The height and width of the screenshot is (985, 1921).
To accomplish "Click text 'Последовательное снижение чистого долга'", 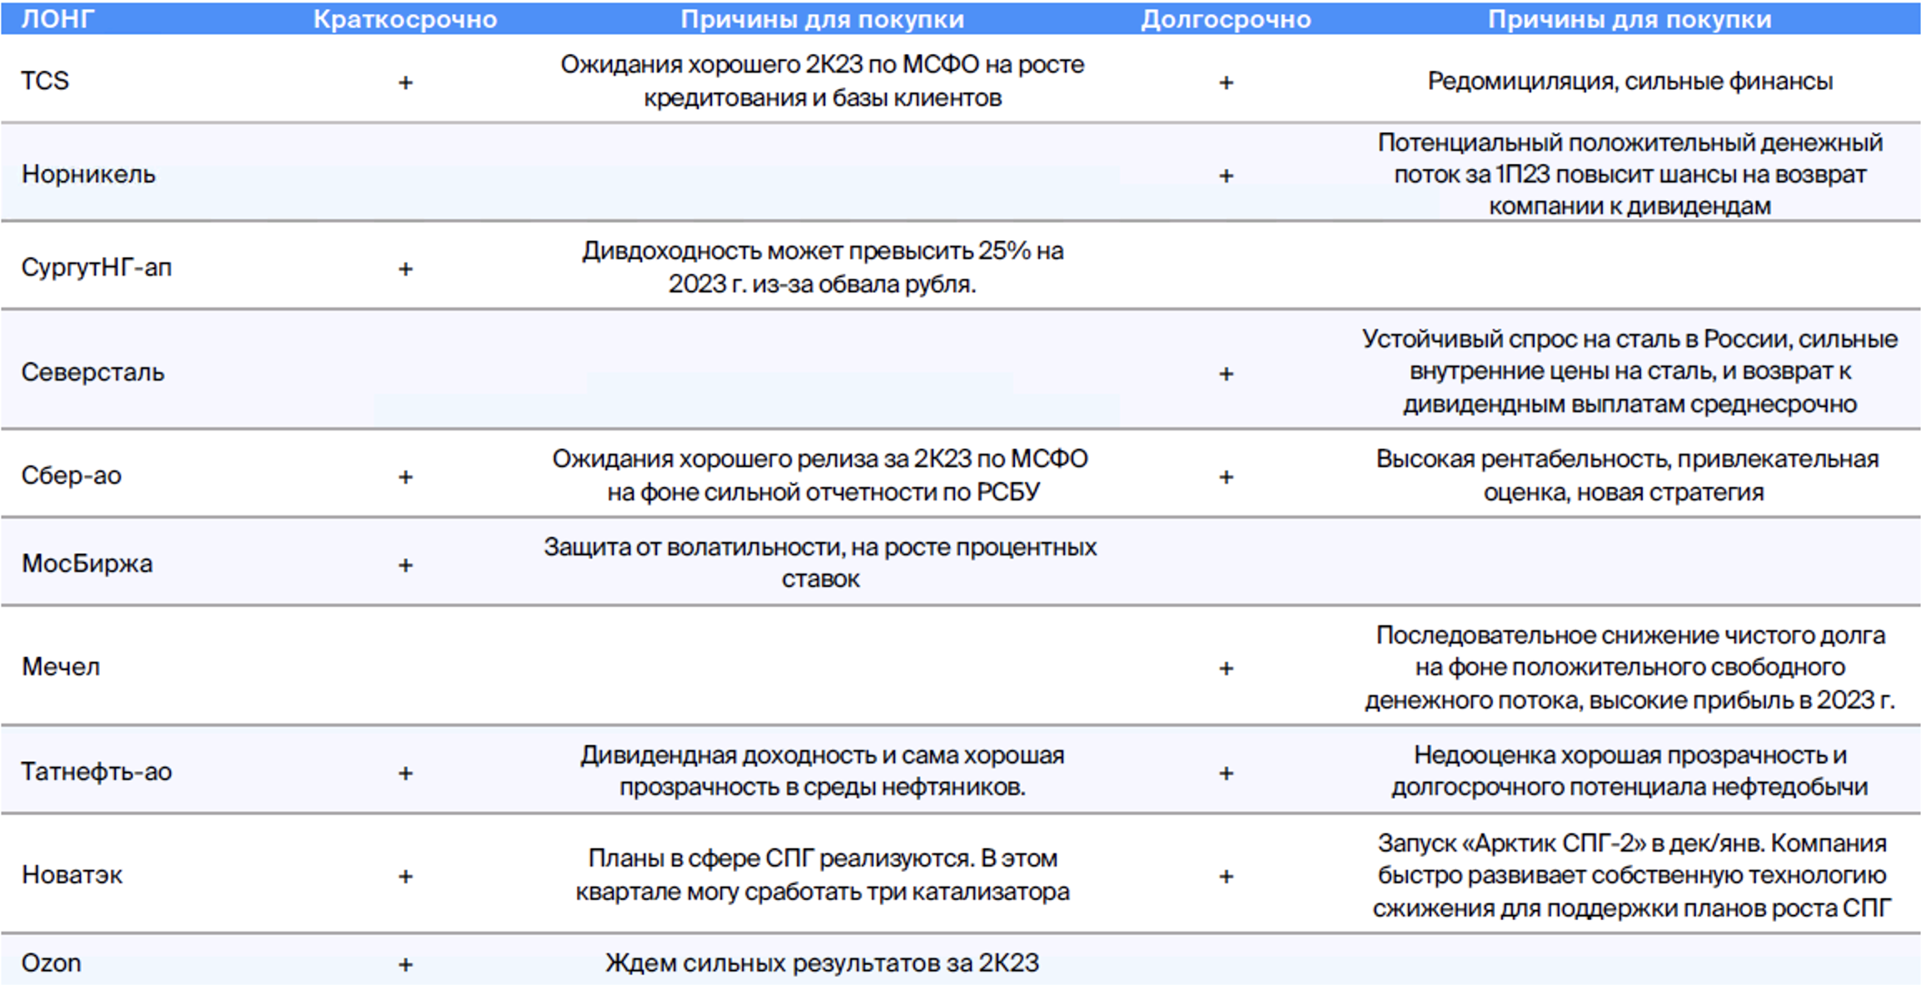I will tap(1630, 635).
